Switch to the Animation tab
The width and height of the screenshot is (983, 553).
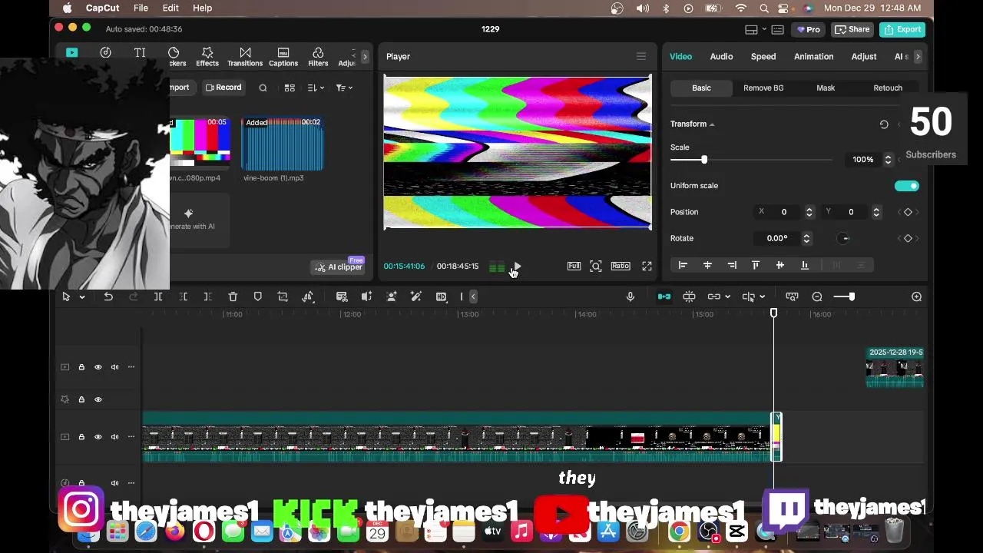pyautogui.click(x=813, y=57)
